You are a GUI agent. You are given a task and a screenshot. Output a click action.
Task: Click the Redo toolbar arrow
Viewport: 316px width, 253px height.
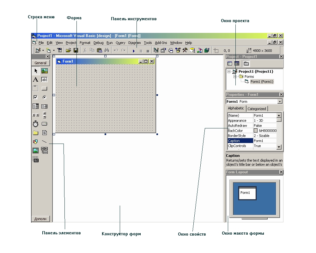(123, 50)
